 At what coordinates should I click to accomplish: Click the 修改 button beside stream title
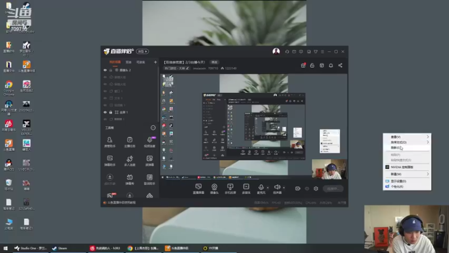[x=214, y=62]
